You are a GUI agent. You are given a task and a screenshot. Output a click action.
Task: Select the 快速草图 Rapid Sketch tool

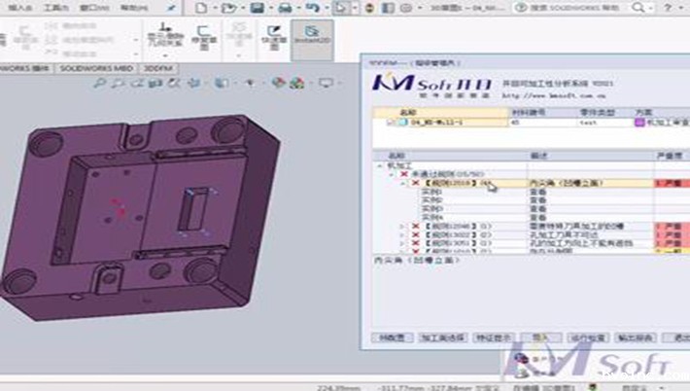tap(274, 37)
